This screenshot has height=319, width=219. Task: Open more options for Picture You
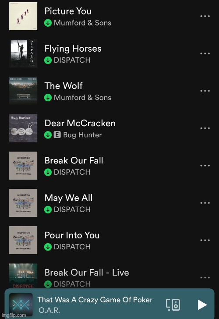(x=205, y=16)
